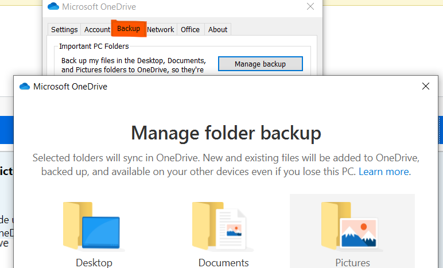443x268 pixels.
Task: Click the Important PC Folders group label
Action: tap(94, 46)
